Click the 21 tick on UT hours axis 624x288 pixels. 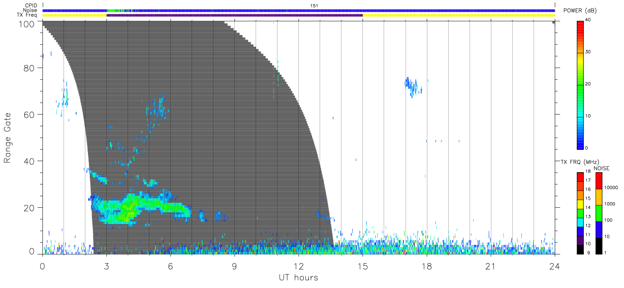pos(490,266)
